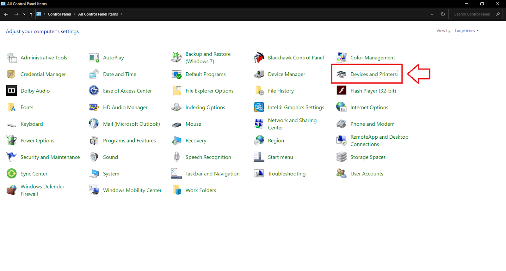Open the Security and Maintenance link
Screen dimensions: 506x271
coord(50,157)
